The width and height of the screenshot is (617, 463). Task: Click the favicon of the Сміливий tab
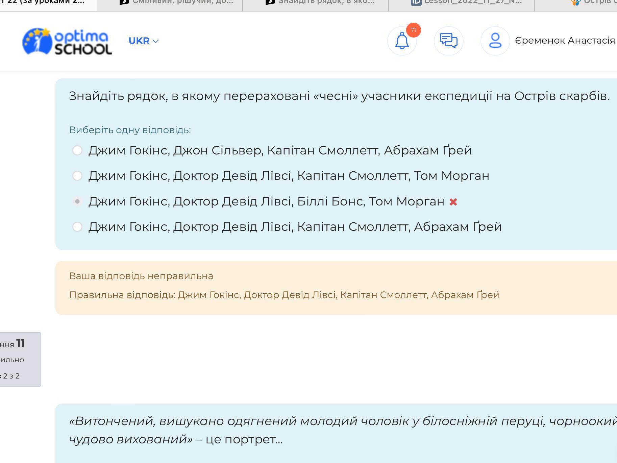(x=124, y=2)
